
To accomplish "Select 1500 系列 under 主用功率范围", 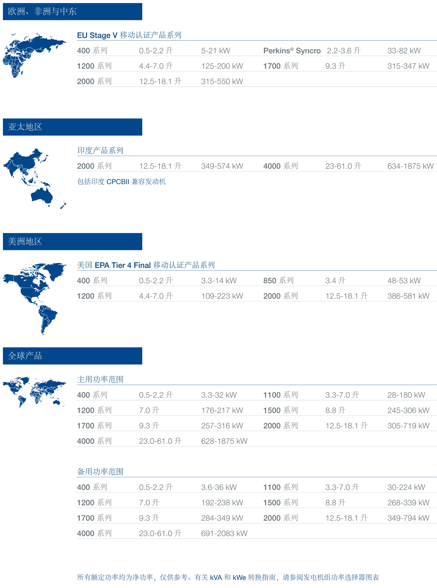I will click(280, 411).
